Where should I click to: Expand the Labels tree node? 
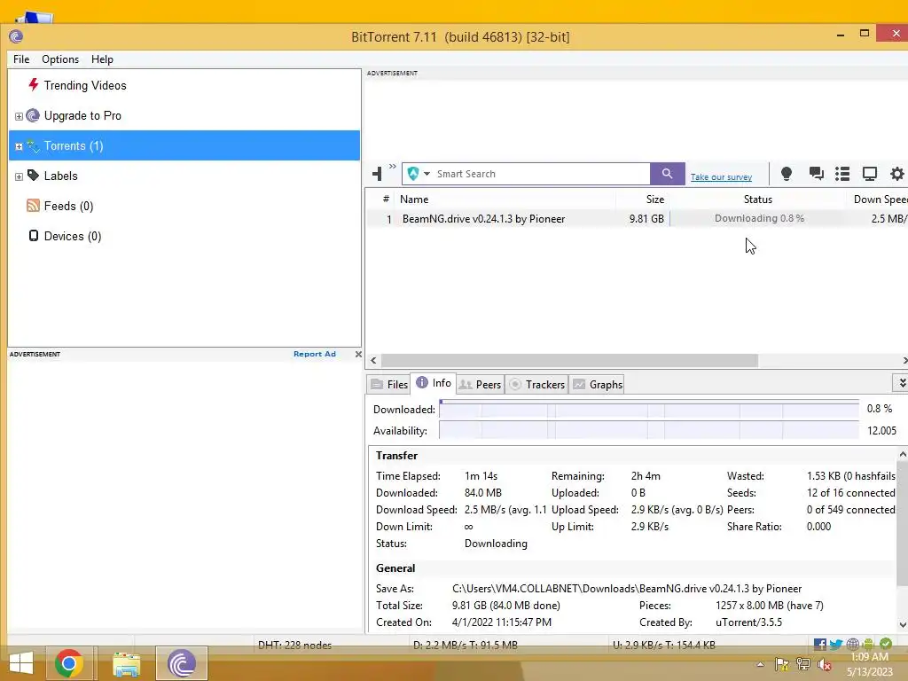[19, 176]
